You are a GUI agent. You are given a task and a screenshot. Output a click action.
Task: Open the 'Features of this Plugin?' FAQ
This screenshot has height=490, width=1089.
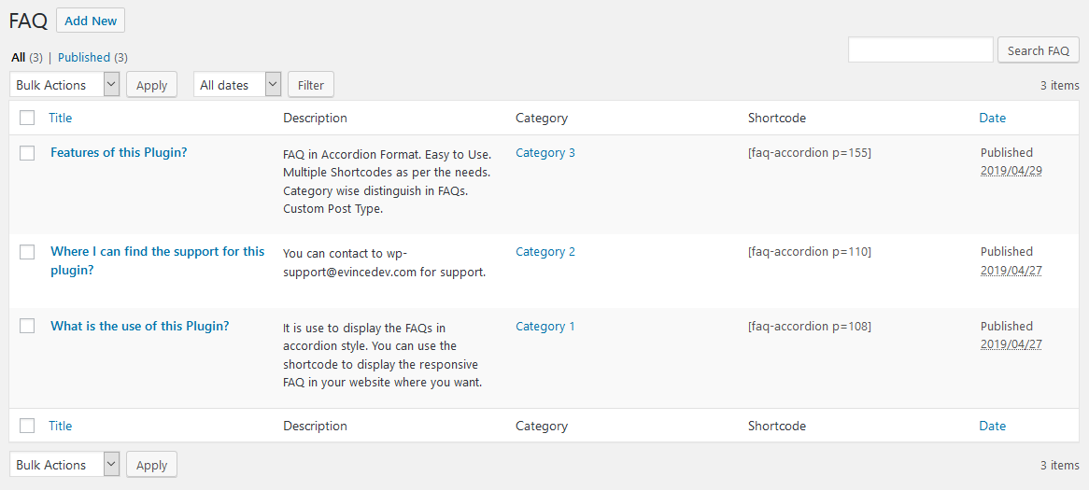tap(119, 152)
